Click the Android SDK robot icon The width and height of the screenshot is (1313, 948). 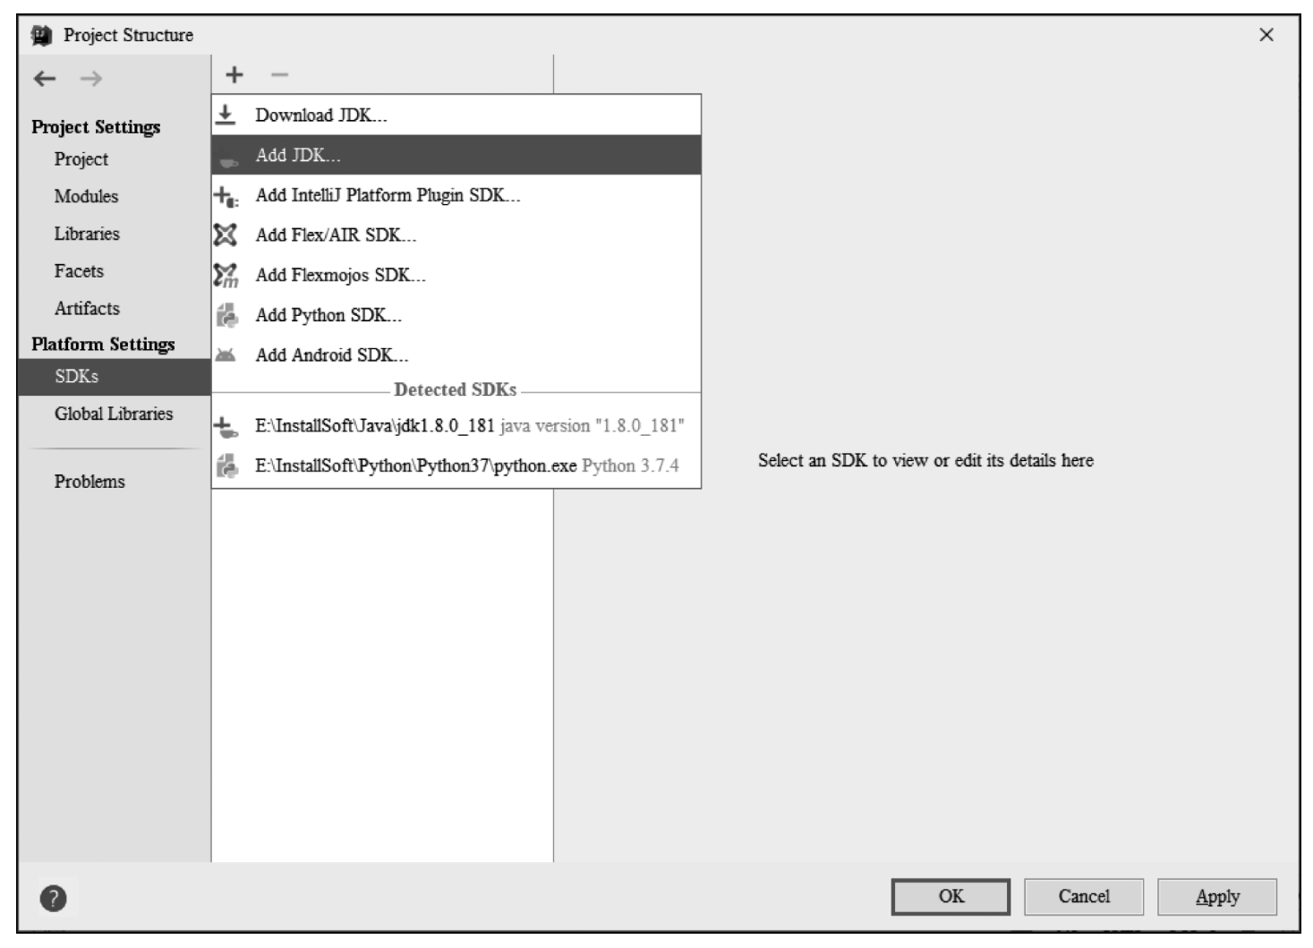tap(226, 355)
